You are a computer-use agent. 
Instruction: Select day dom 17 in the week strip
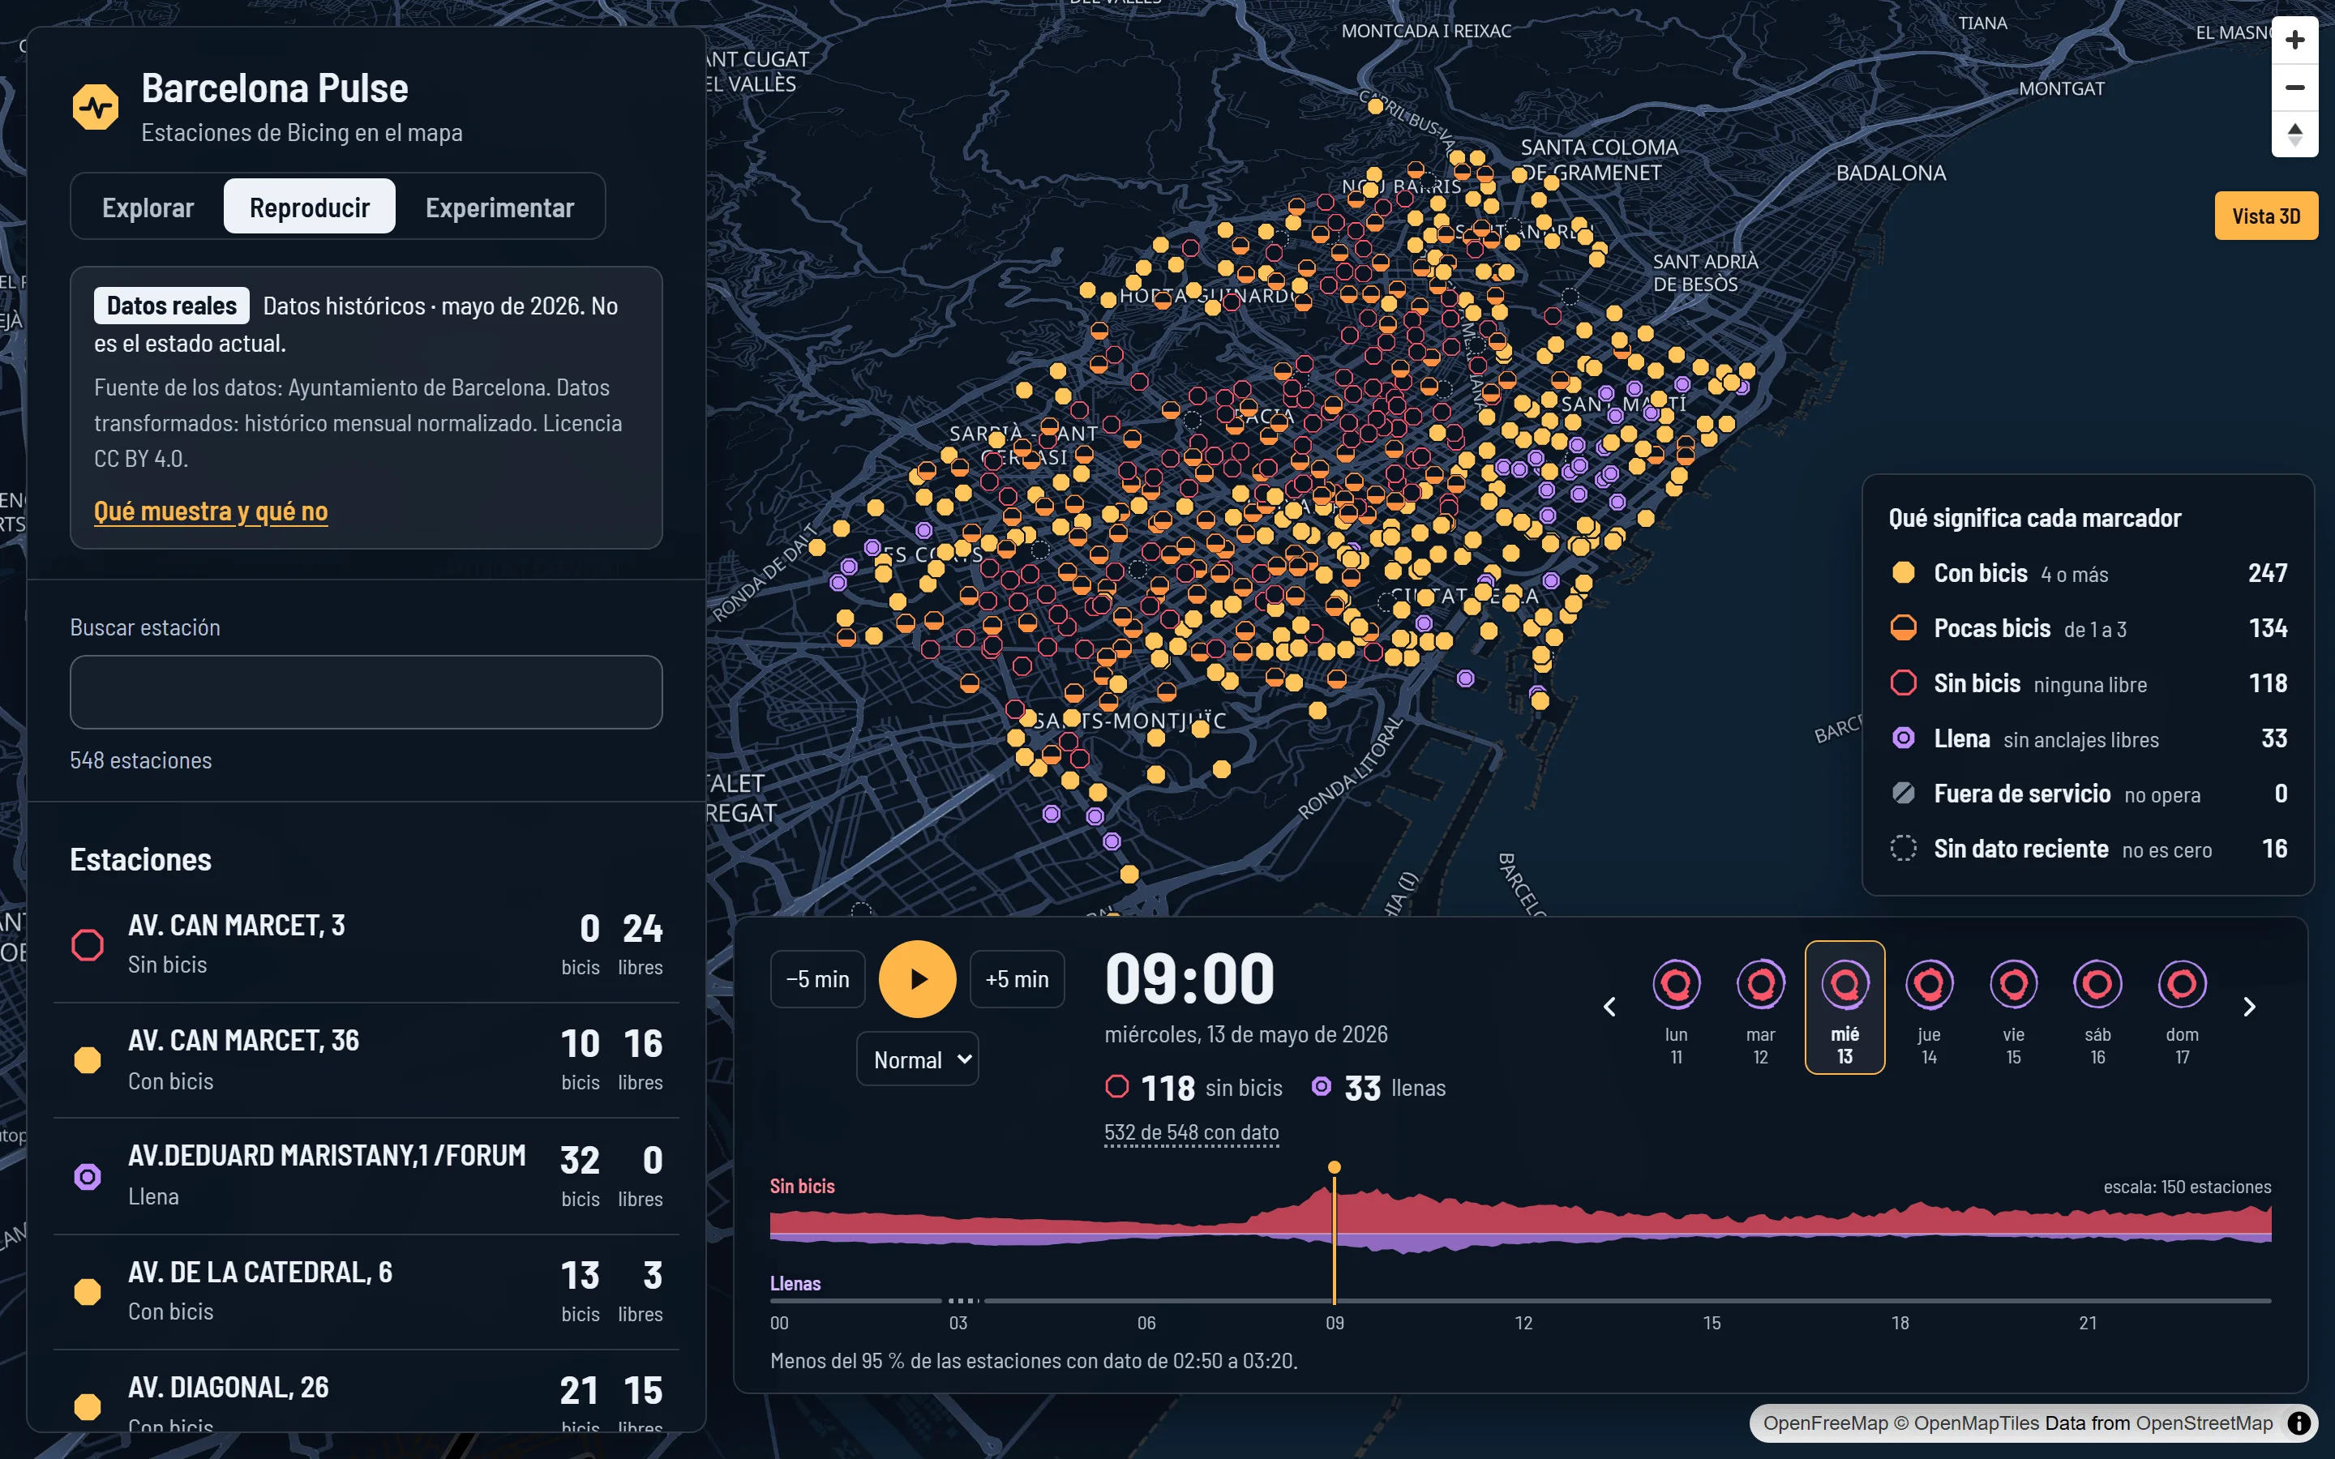tap(2183, 1008)
